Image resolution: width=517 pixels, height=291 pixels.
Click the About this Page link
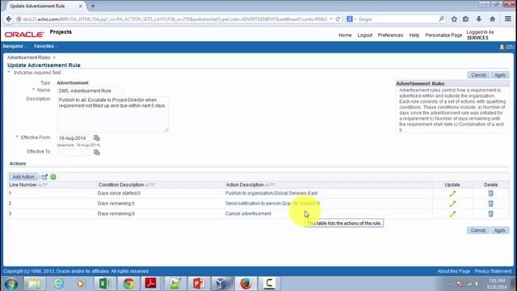tap(453, 272)
